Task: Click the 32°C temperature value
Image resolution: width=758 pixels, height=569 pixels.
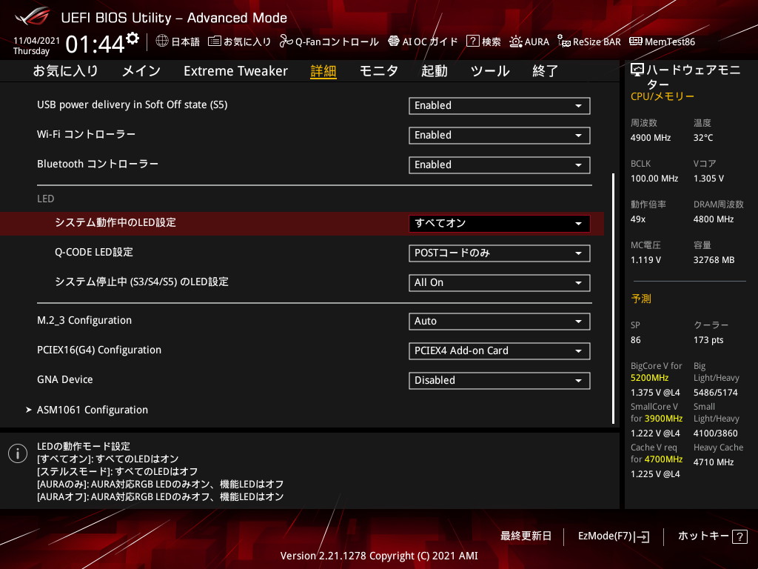Action: [703, 138]
